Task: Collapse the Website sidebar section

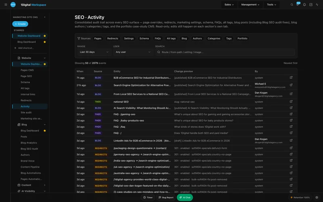Action: tap(45, 58)
